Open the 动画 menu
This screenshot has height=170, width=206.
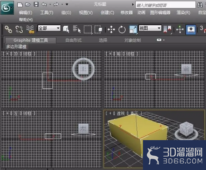coord(141,13)
